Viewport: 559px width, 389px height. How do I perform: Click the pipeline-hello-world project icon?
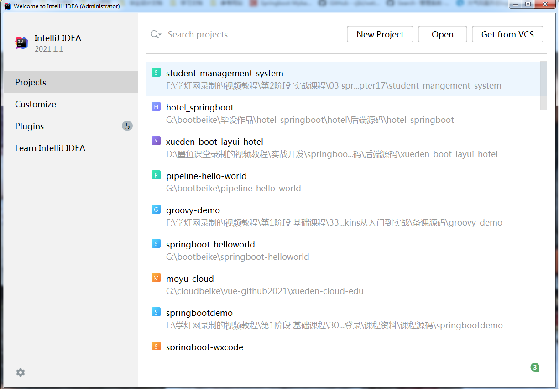[x=156, y=175]
